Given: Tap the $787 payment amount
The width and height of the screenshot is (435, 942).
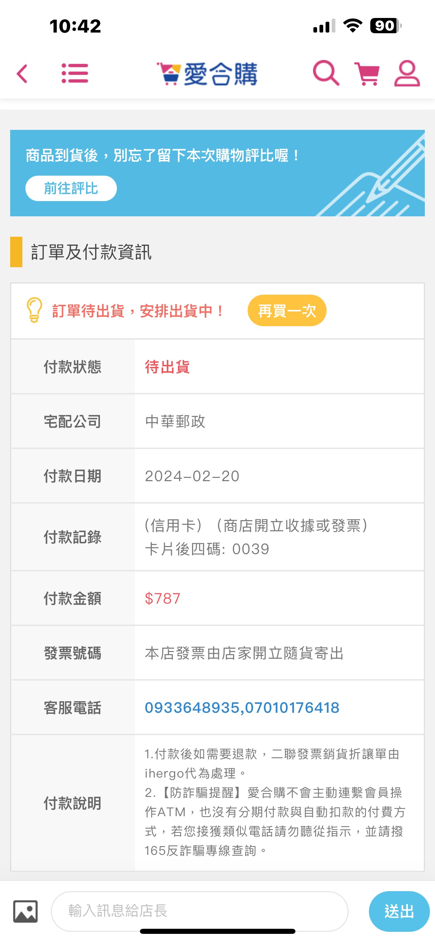Looking at the screenshot, I should click(x=163, y=598).
